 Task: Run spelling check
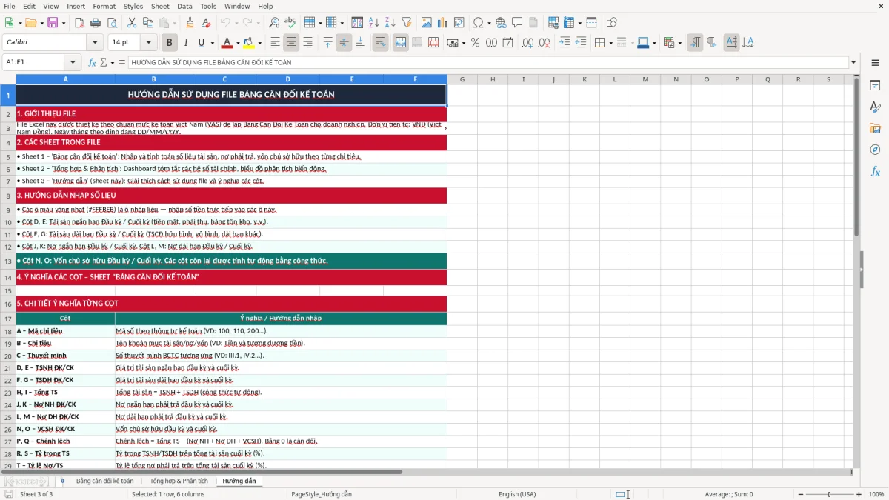(290, 23)
